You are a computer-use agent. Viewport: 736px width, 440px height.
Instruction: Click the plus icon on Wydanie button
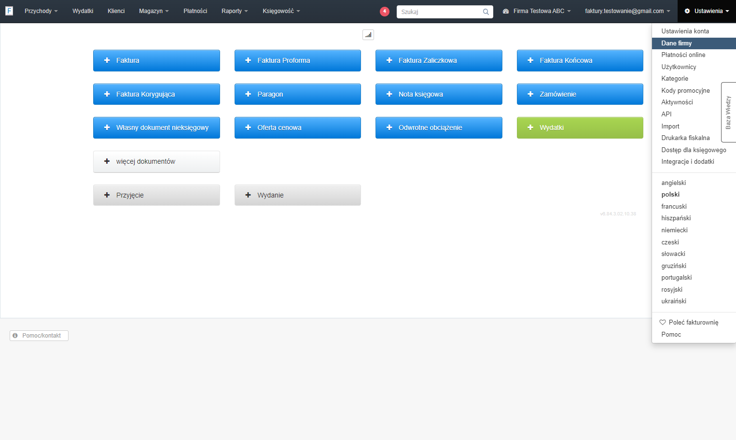tap(248, 195)
